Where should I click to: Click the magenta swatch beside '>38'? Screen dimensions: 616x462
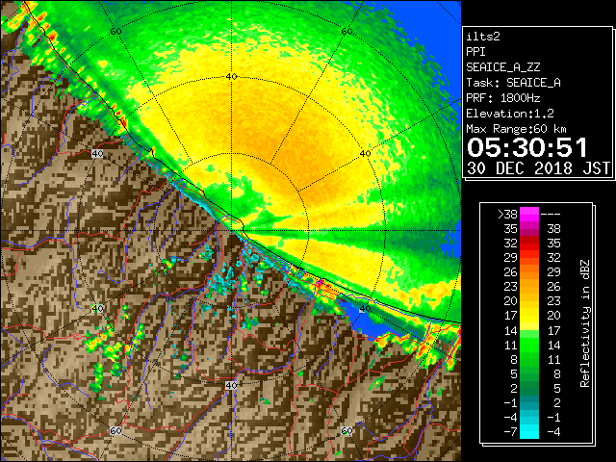[x=529, y=215]
